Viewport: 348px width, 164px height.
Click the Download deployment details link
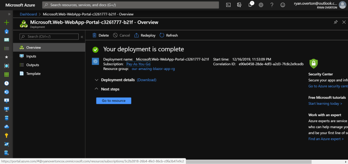point(147,80)
